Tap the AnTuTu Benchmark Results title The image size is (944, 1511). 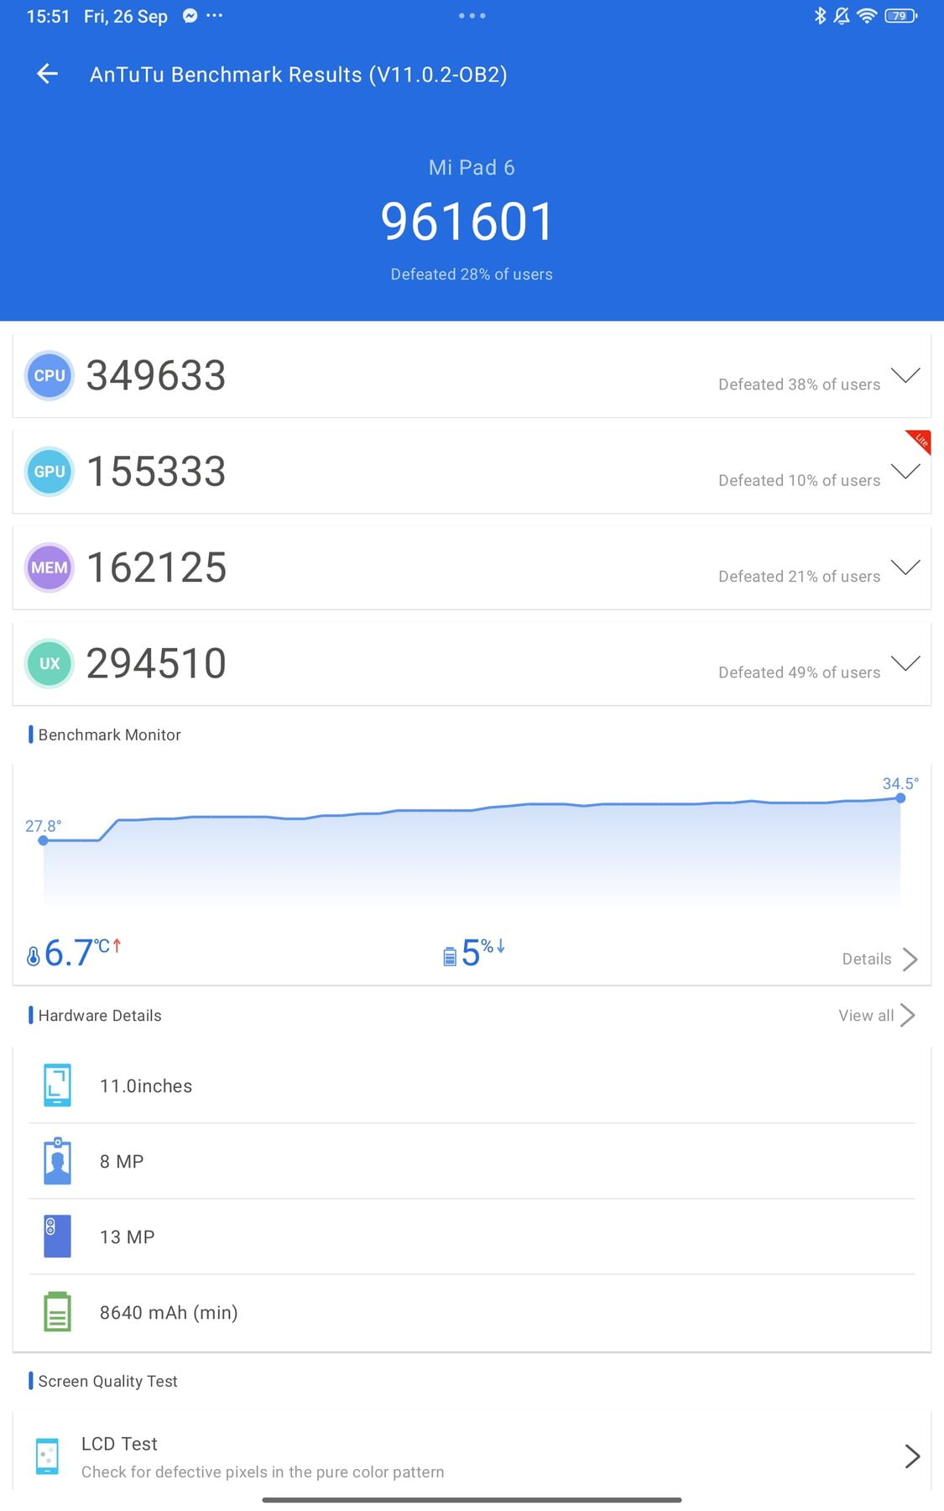(298, 75)
